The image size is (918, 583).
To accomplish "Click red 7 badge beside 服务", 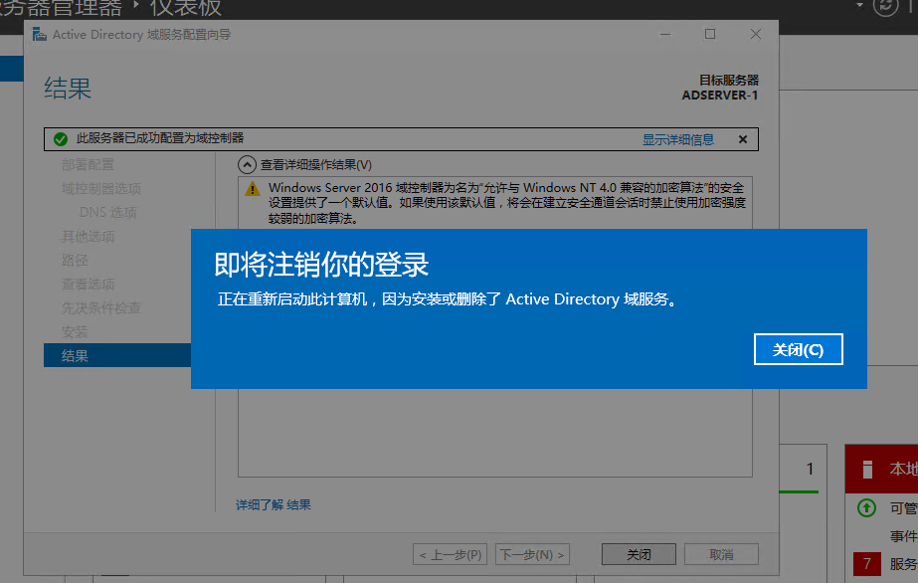I will click(867, 564).
